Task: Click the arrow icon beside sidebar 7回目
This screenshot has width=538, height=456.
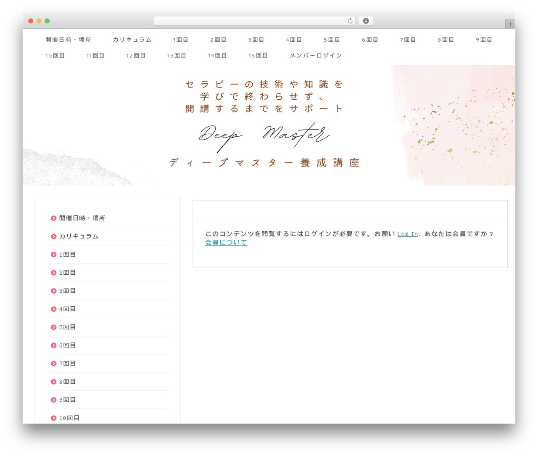Action: pos(53,363)
